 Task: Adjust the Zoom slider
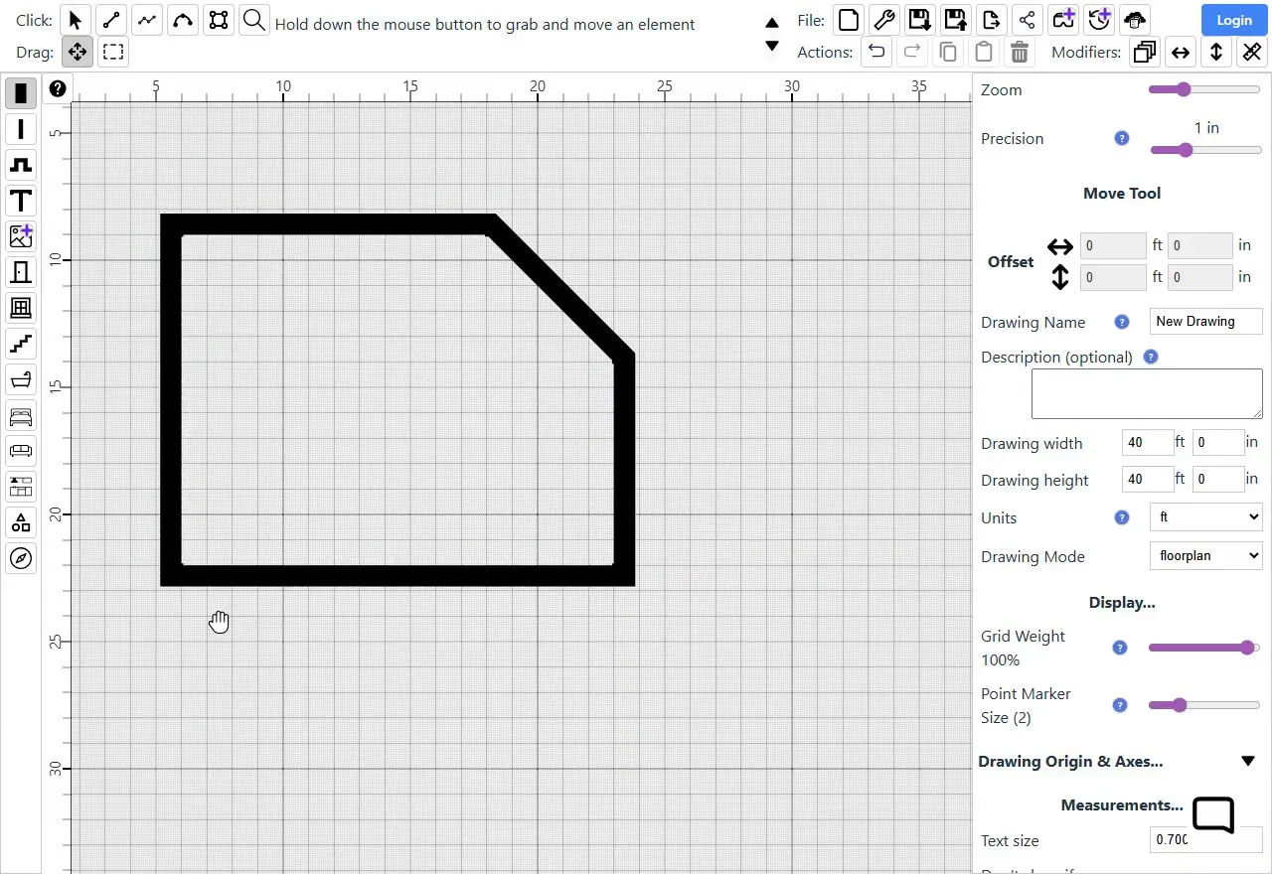[1204, 89]
